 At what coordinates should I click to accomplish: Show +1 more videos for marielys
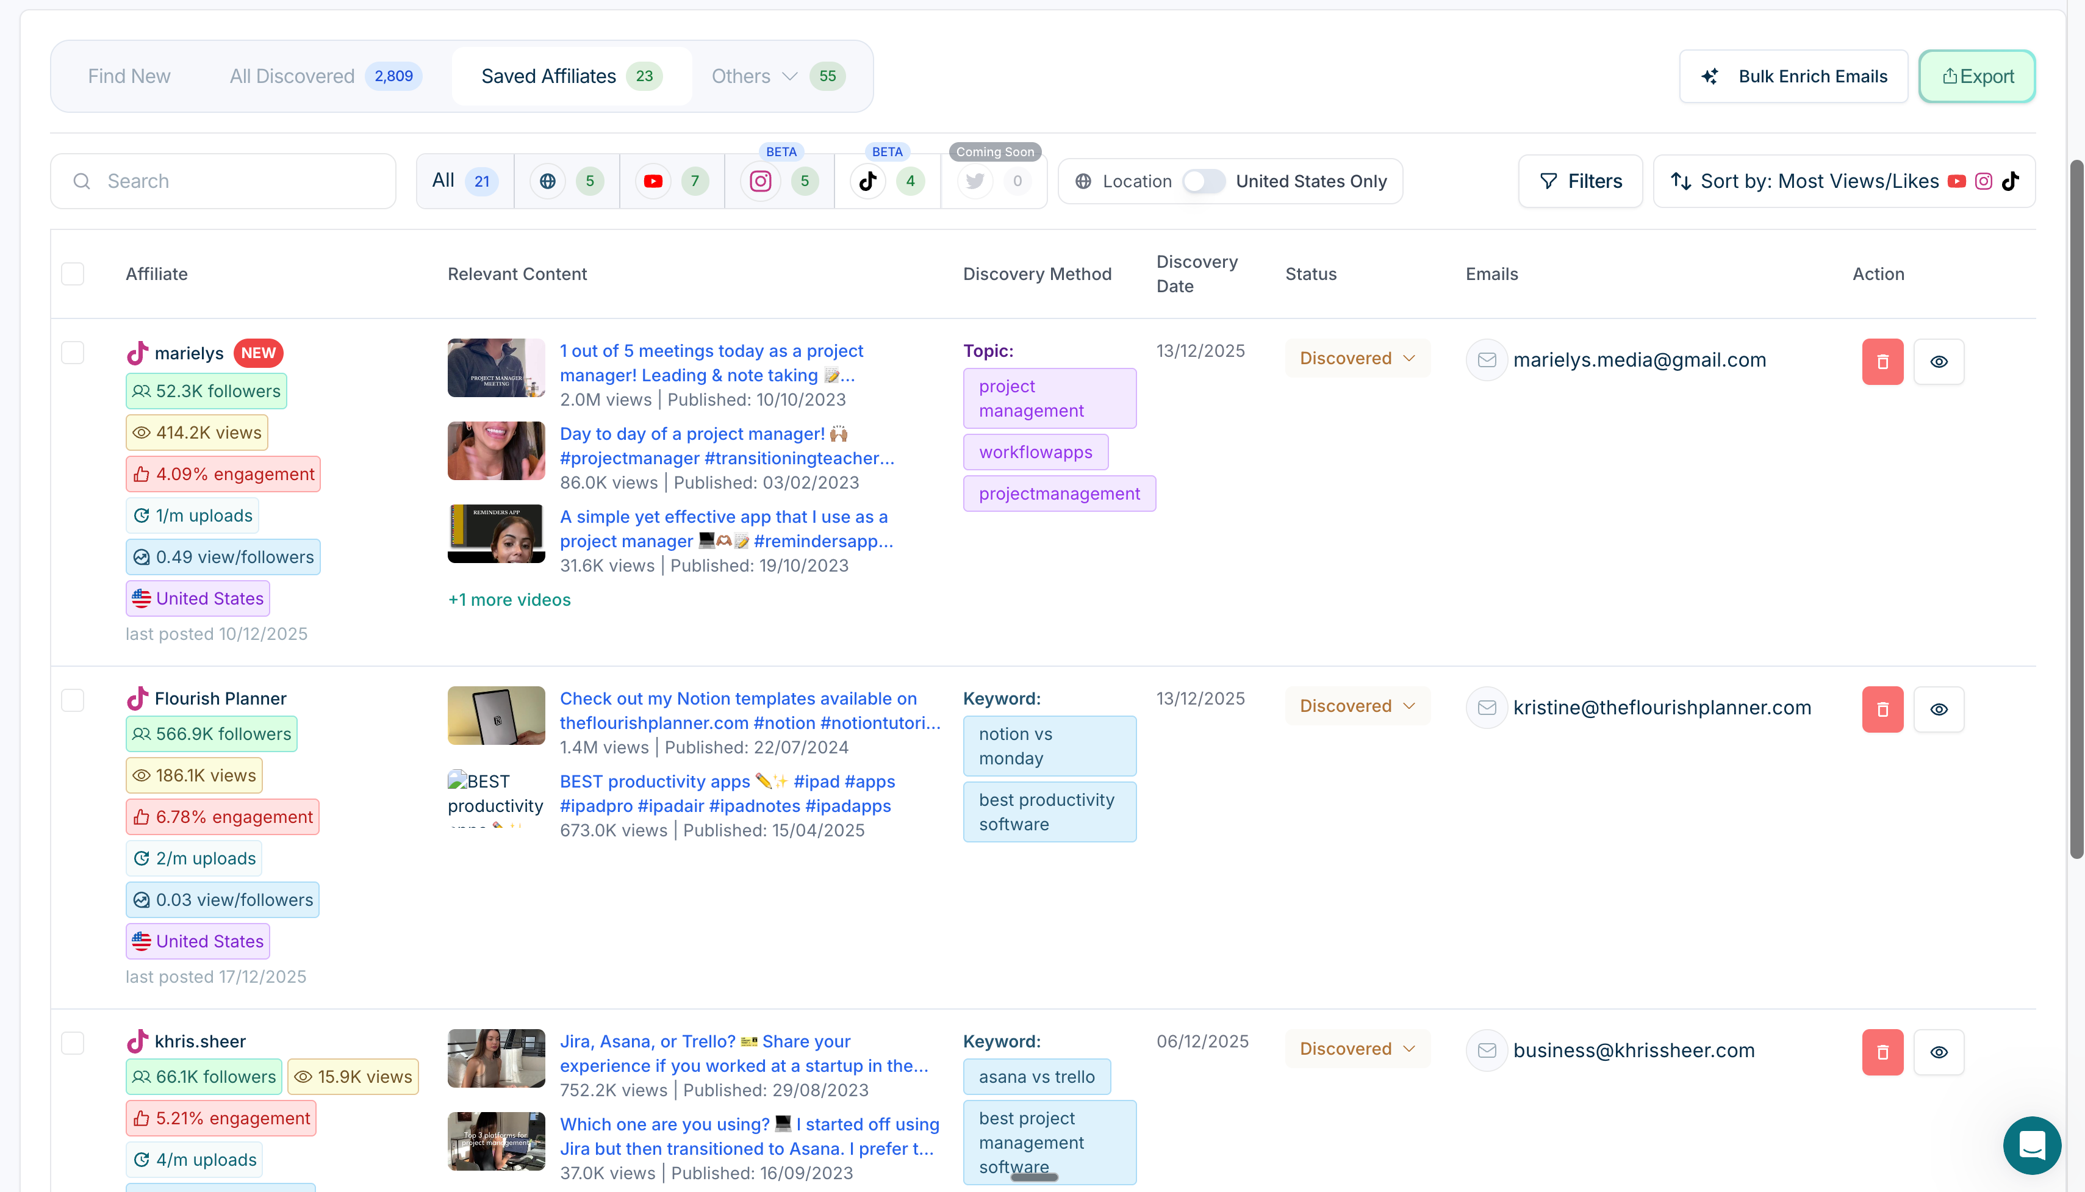(x=508, y=599)
